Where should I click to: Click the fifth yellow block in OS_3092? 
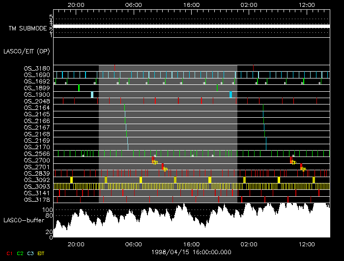click(x=210, y=180)
